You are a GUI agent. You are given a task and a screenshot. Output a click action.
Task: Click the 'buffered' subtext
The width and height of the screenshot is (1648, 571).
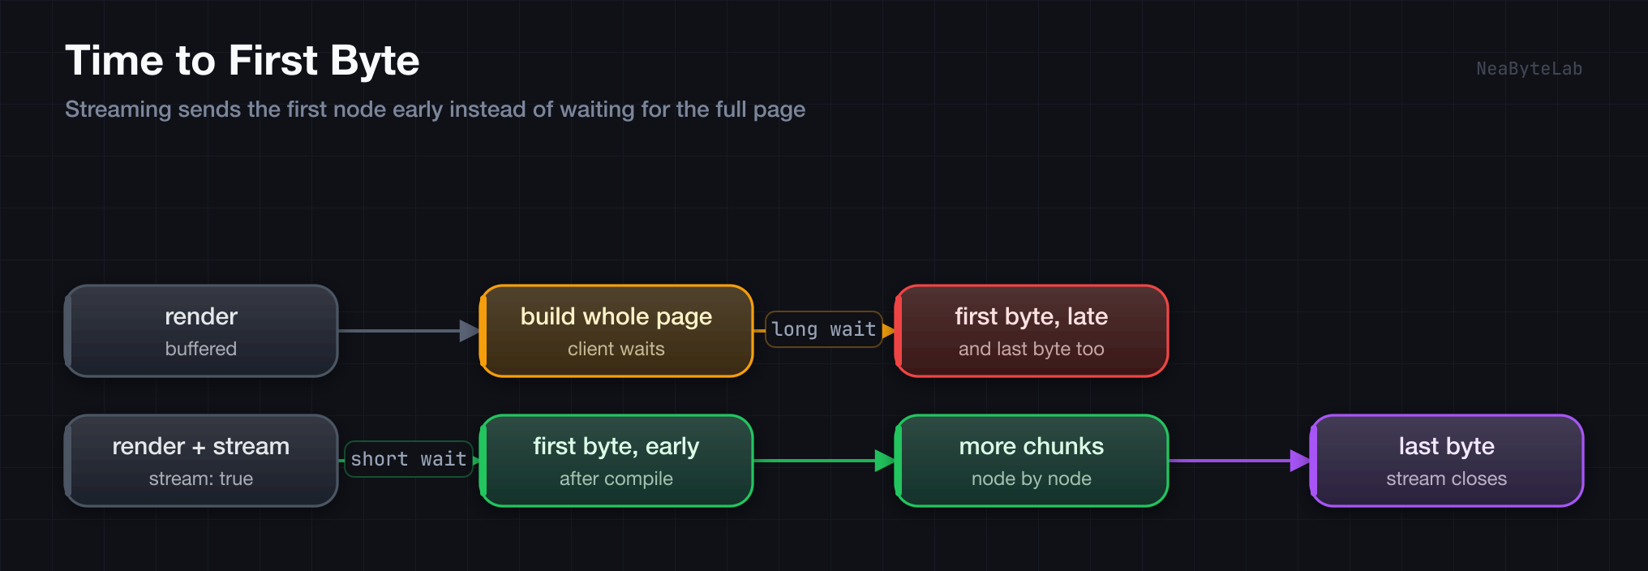[201, 349]
